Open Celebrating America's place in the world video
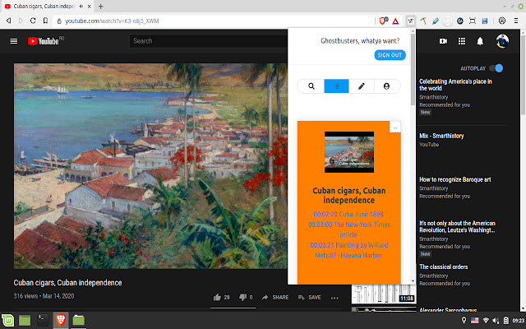Screen dimensions: 526x329 pyautogui.click(x=455, y=85)
